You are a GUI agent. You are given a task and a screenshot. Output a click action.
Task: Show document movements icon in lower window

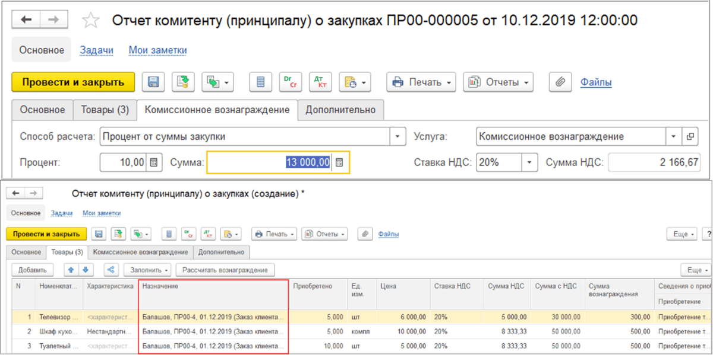coord(169,234)
